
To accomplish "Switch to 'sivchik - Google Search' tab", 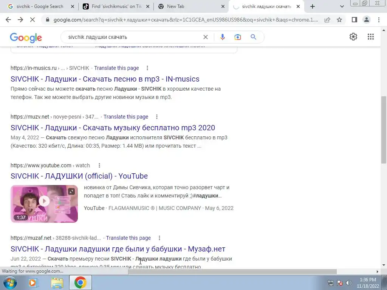I will point(39,6).
